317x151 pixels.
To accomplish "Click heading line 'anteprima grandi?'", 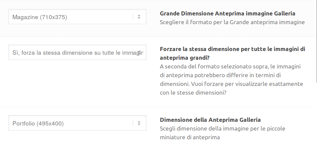I will tap(185, 58).
